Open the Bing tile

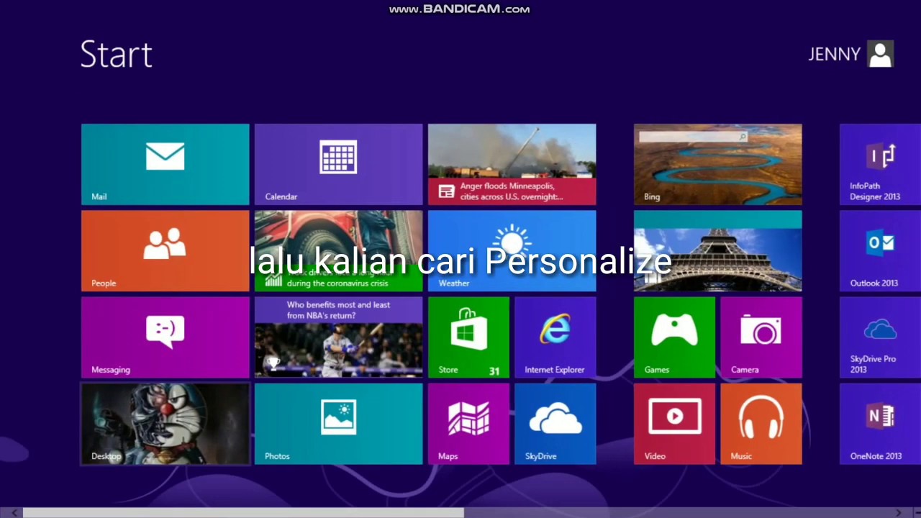pyautogui.click(x=717, y=164)
